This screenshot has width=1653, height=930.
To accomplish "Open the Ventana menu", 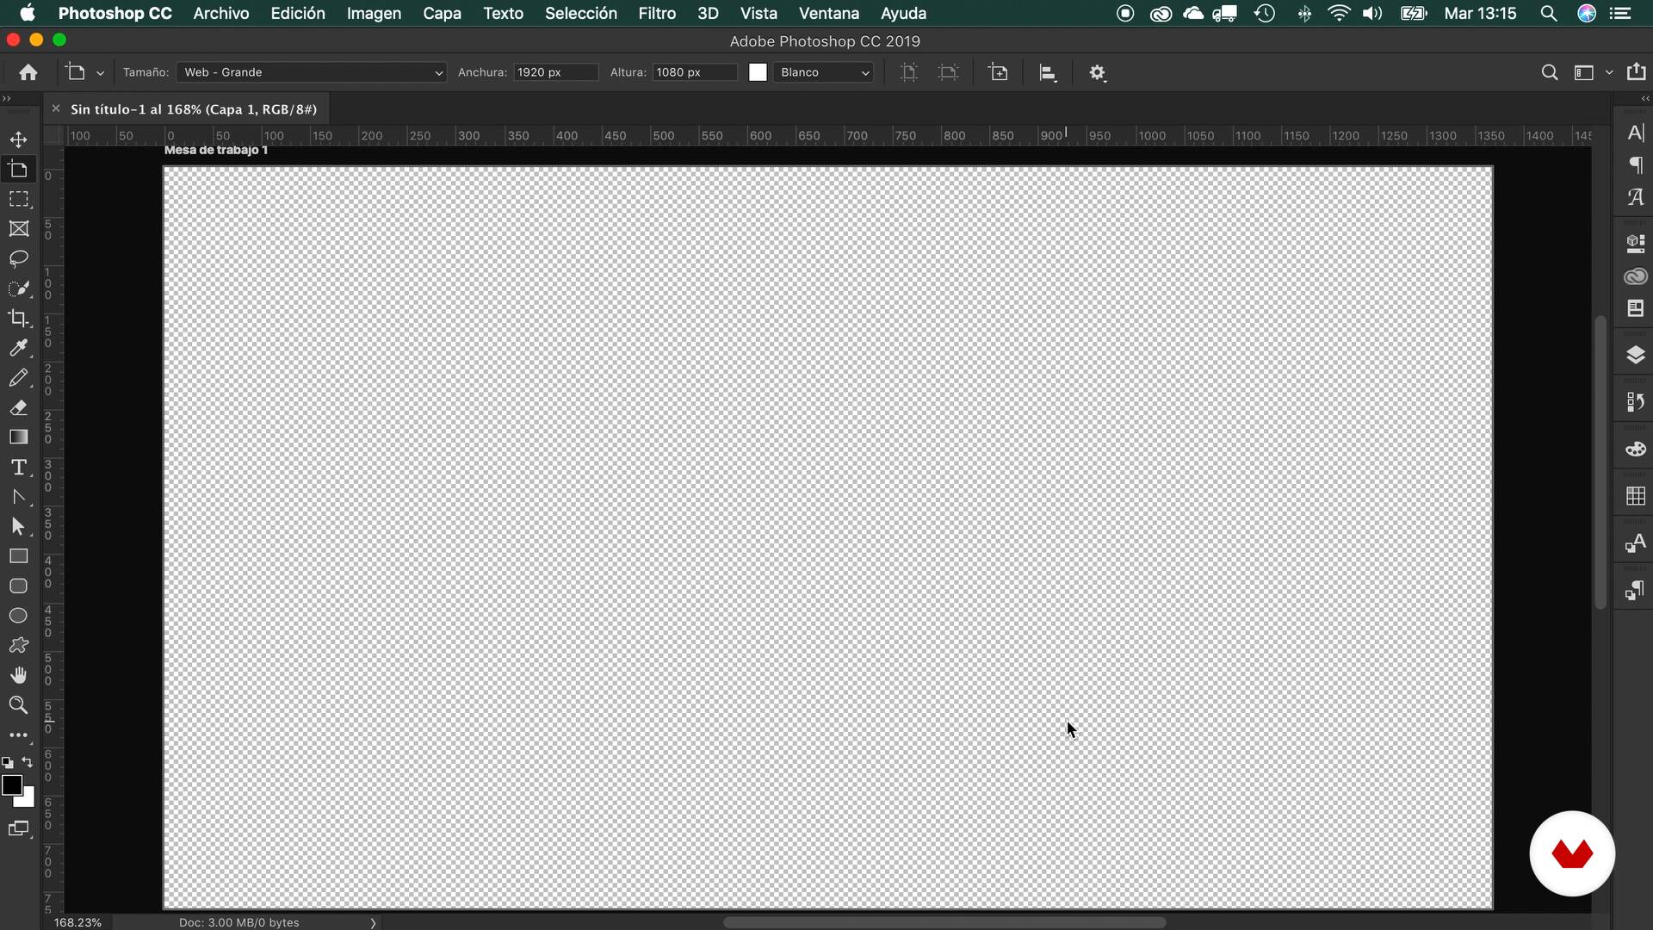I will coord(829,13).
